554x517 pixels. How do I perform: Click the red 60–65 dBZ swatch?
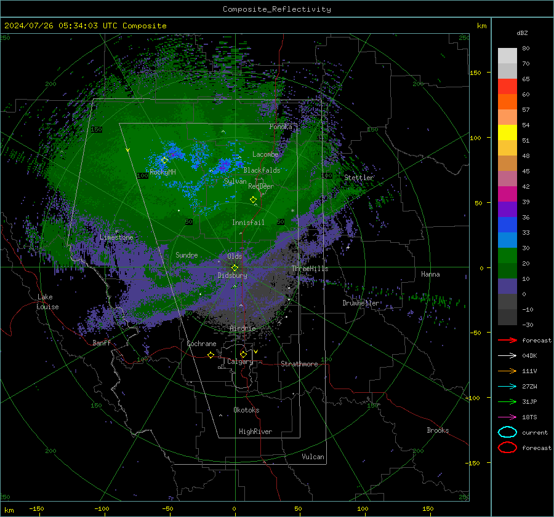(x=507, y=87)
